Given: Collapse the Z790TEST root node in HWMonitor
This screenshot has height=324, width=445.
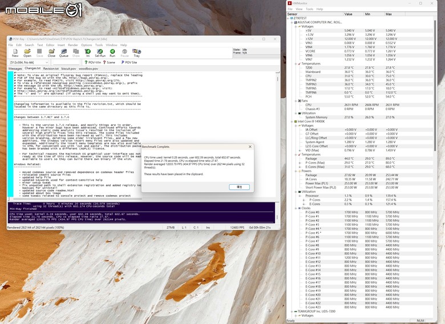Looking at the screenshot, I should click(x=288, y=18).
